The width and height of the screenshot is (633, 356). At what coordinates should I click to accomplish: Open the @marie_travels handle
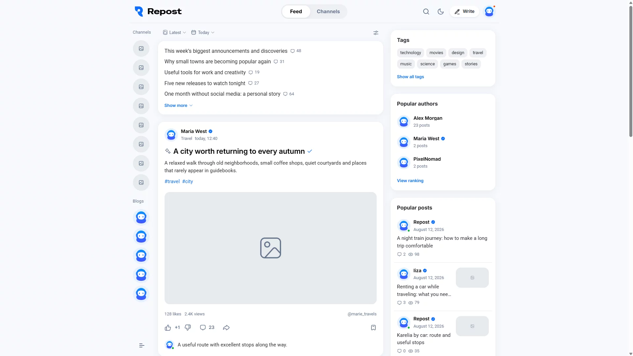[x=362, y=314]
